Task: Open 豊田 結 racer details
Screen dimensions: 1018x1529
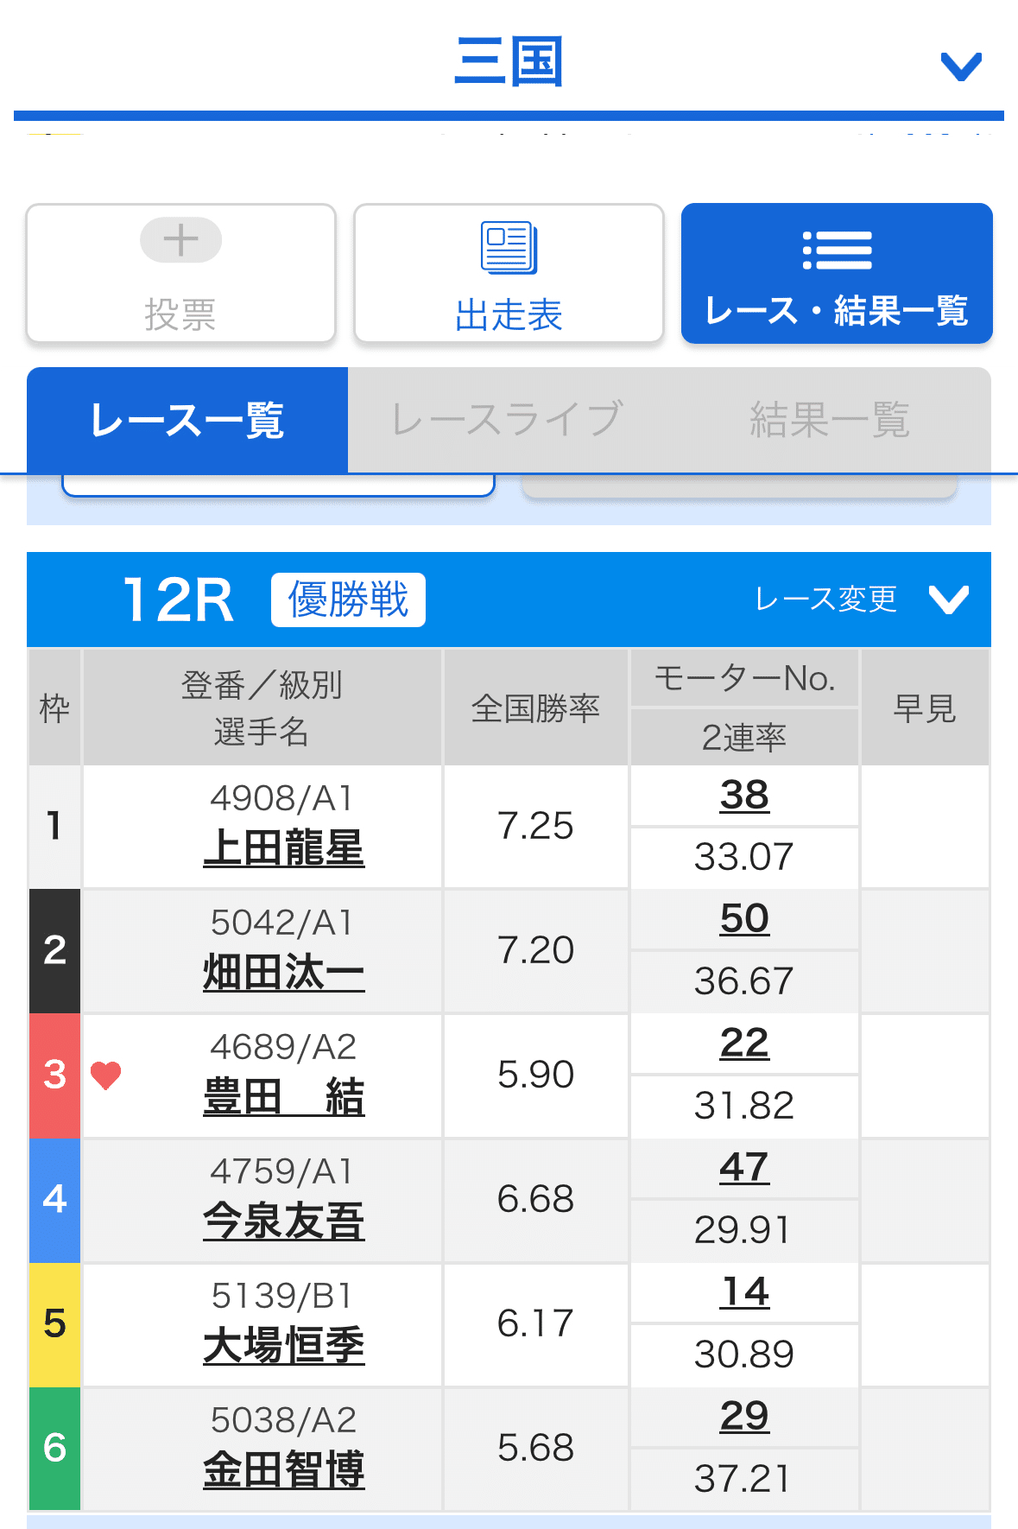Action: (x=284, y=1099)
